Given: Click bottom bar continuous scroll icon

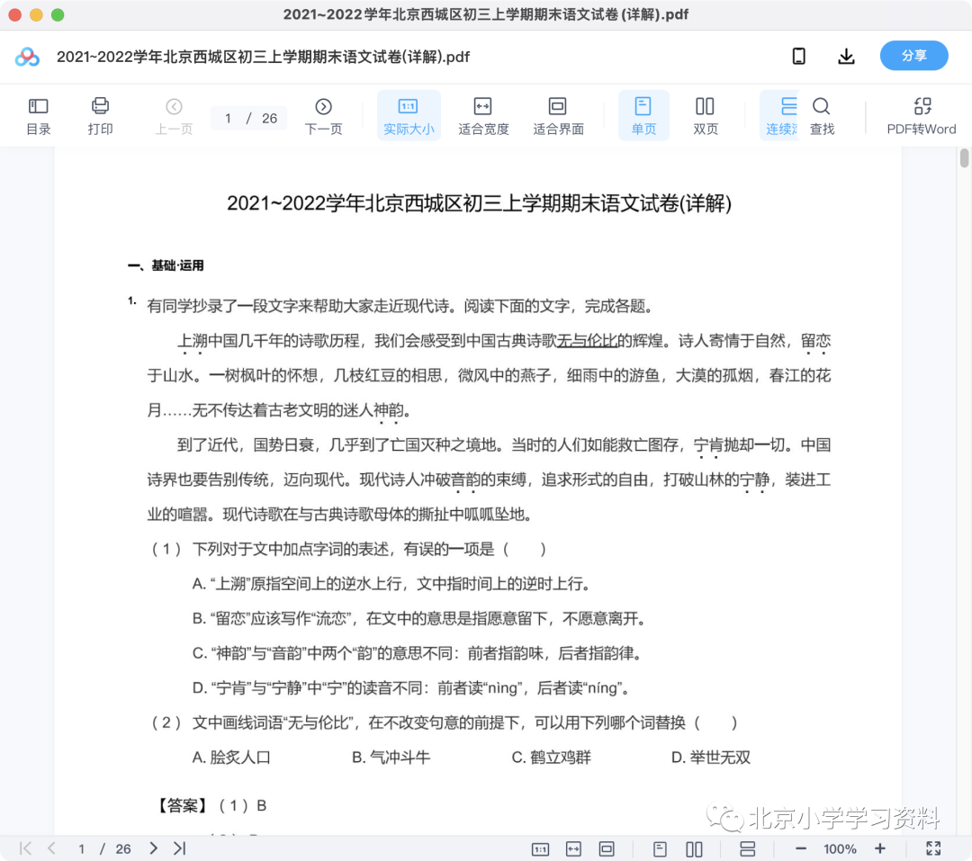Looking at the screenshot, I should [x=748, y=848].
